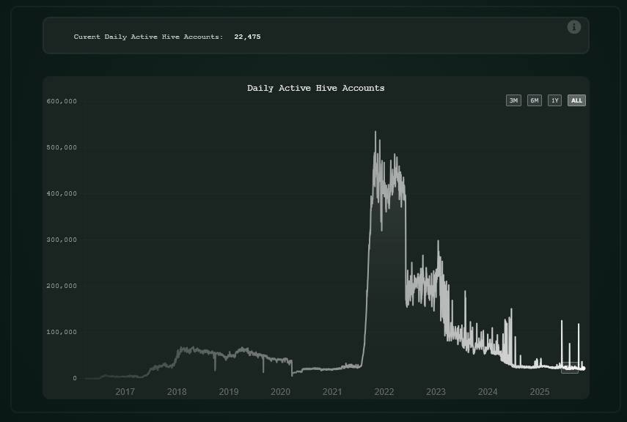Click the 2024 x-axis label
The width and height of the screenshot is (627, 422).
[488, 392]
